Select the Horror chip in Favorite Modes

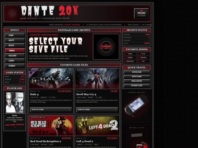pos(130,58)
